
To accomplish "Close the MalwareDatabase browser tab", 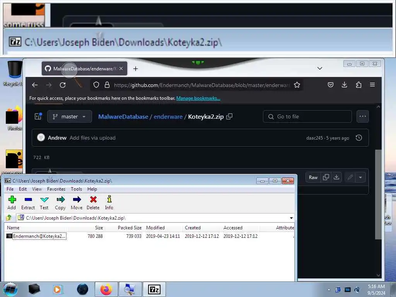I will point(121,69).
